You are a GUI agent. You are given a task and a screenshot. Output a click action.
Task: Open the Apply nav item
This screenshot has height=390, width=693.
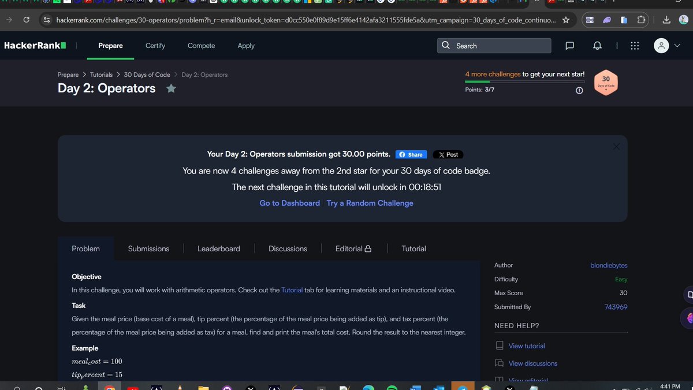point(246,46)
